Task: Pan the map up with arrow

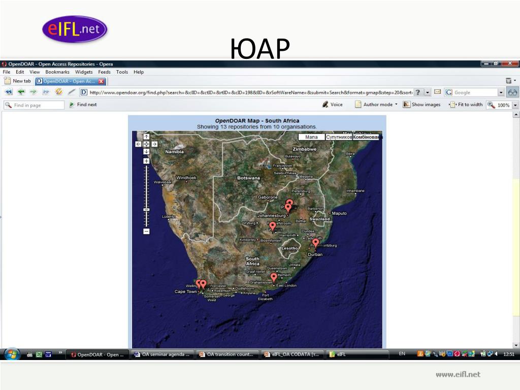Action: click(x=146, y=137)
